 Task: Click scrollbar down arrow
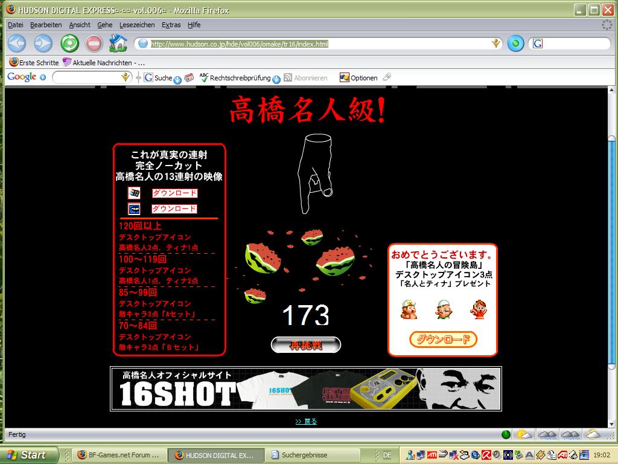click(612, 424)
